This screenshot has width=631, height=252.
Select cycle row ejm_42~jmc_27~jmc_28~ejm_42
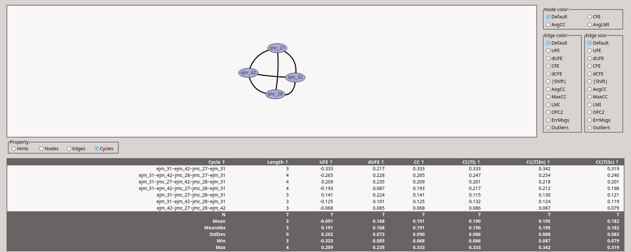(191, 208)
